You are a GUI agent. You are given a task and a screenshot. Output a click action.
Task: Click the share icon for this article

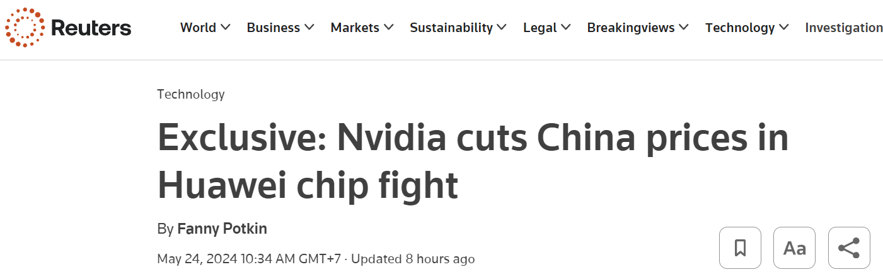coord(849,248)
